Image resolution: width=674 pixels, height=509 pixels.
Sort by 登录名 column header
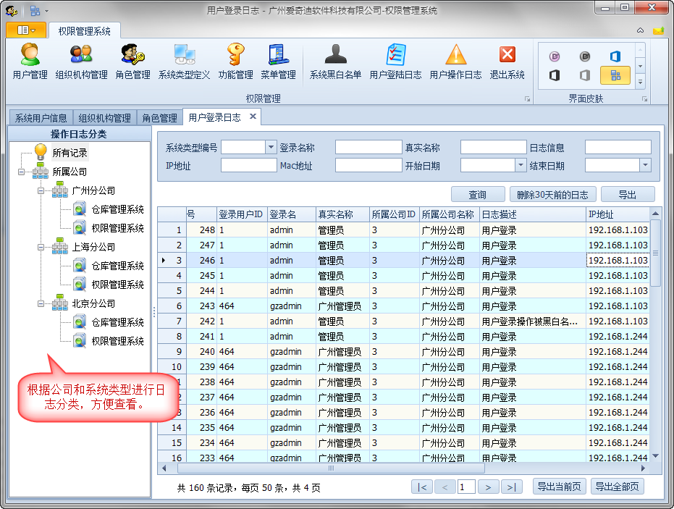[x=292, y=214]
